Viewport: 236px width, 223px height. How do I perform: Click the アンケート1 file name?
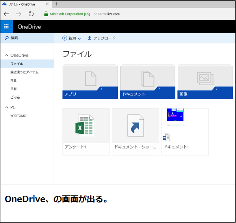tap(75, 147)
